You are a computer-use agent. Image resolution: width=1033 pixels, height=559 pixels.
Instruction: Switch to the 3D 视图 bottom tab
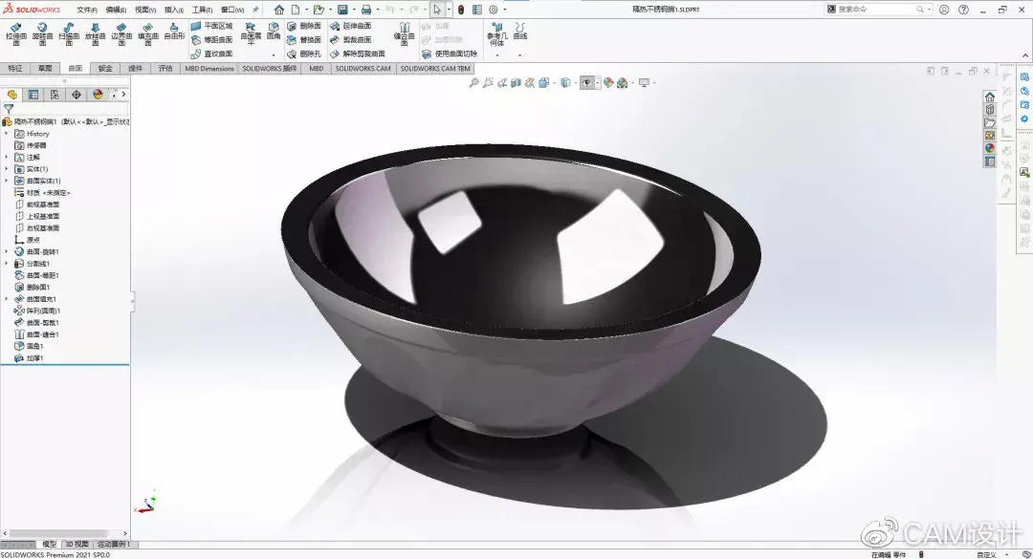coord(77,545)
